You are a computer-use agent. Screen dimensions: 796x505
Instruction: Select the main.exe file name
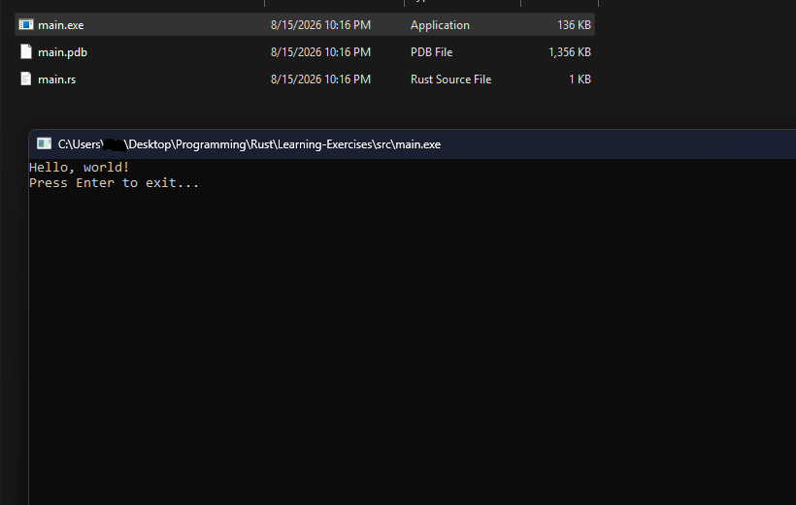click(x=61, y=25)
